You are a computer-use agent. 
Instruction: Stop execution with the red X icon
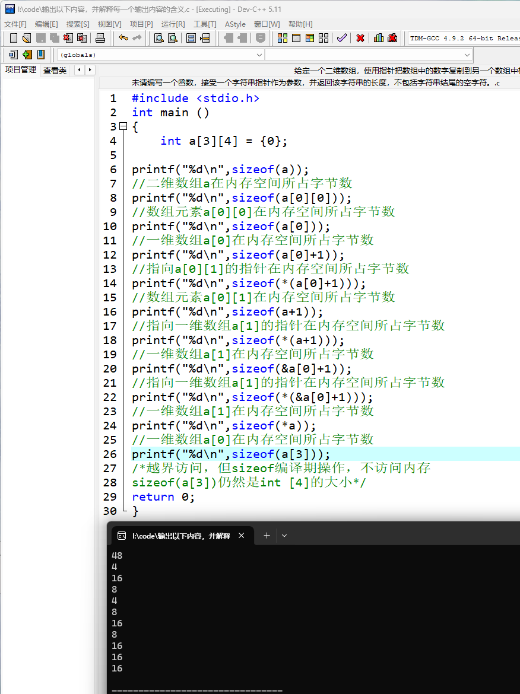coord(360,38)
